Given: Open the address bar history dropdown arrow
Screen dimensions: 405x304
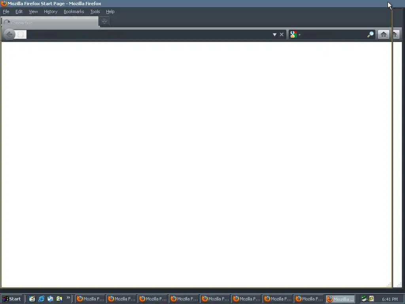Looking at the screenshot, I should click(274, 34).
